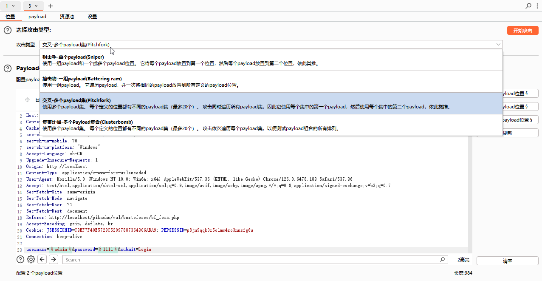Choose 撞击物 Battering ram attack type
The height and width of the screenshot is (281, 542).
(x=271, y=82)
